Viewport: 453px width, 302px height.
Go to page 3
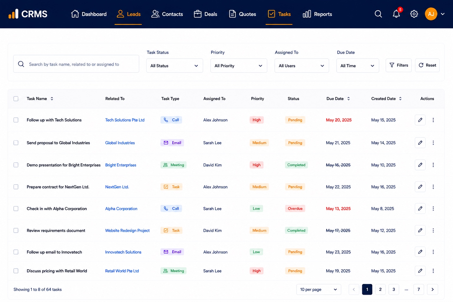tap(393, 289)
